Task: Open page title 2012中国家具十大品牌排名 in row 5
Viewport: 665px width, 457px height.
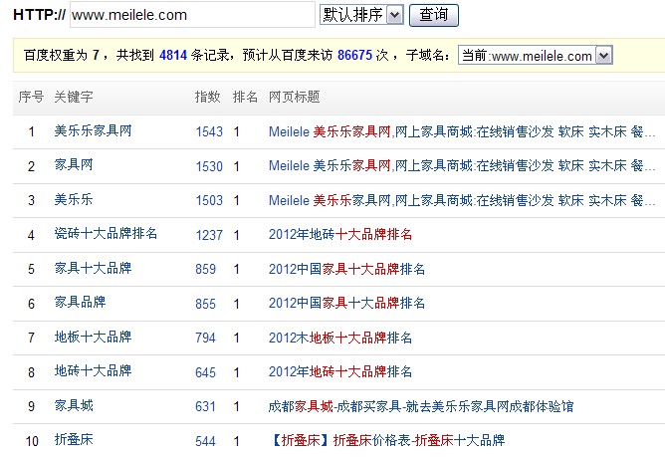Action: [346, 269]
